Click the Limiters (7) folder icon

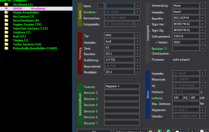tap(6, 32)
